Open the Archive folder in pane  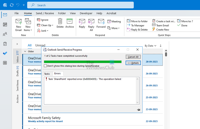point(17,99)
